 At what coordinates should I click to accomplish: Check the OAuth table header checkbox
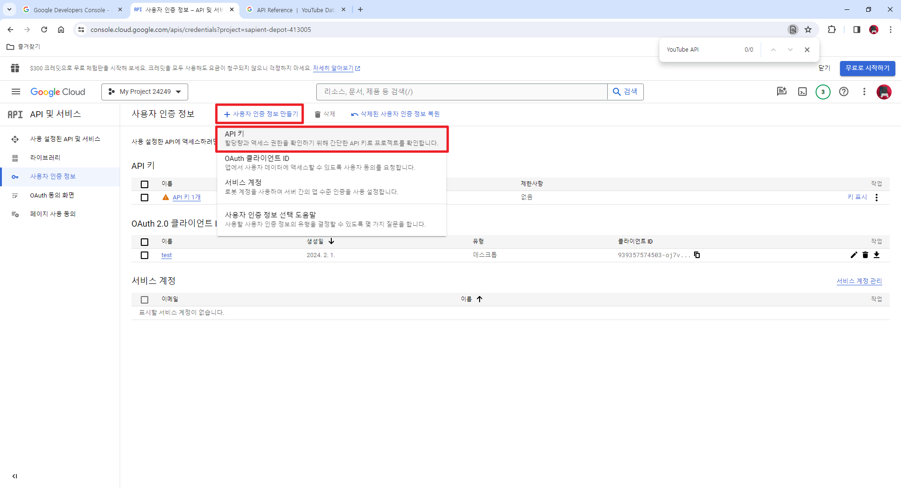[145, 242]
